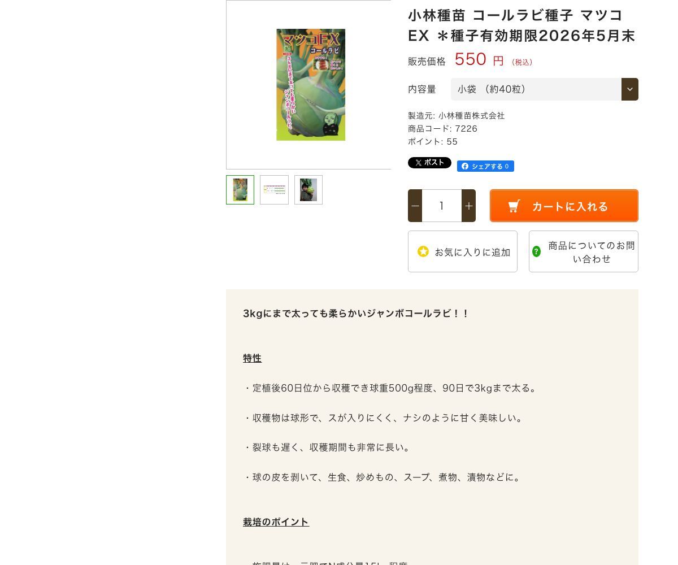678x565 pixels.
Task: Increase quantity with the plus button
Action: pyautogui.click(x=468, y=206)
